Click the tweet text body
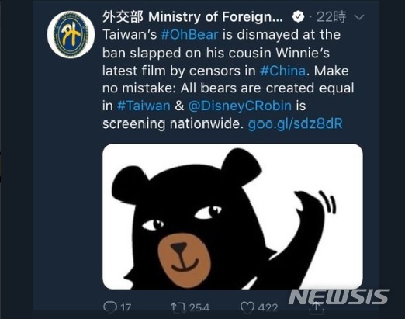Viewport: 405px width, 319px height. [228, 79]
